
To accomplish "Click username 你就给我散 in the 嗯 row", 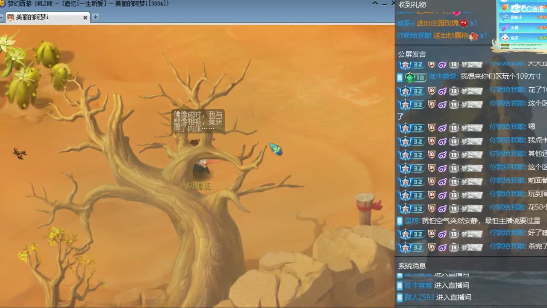I will 508,127.
